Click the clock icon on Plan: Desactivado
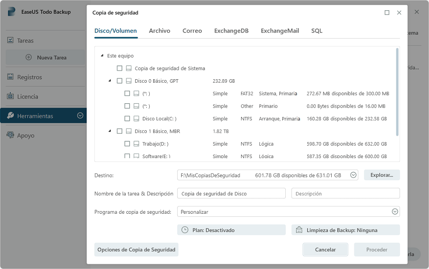This screenshot has width=429, height=269. pos(185,230)
